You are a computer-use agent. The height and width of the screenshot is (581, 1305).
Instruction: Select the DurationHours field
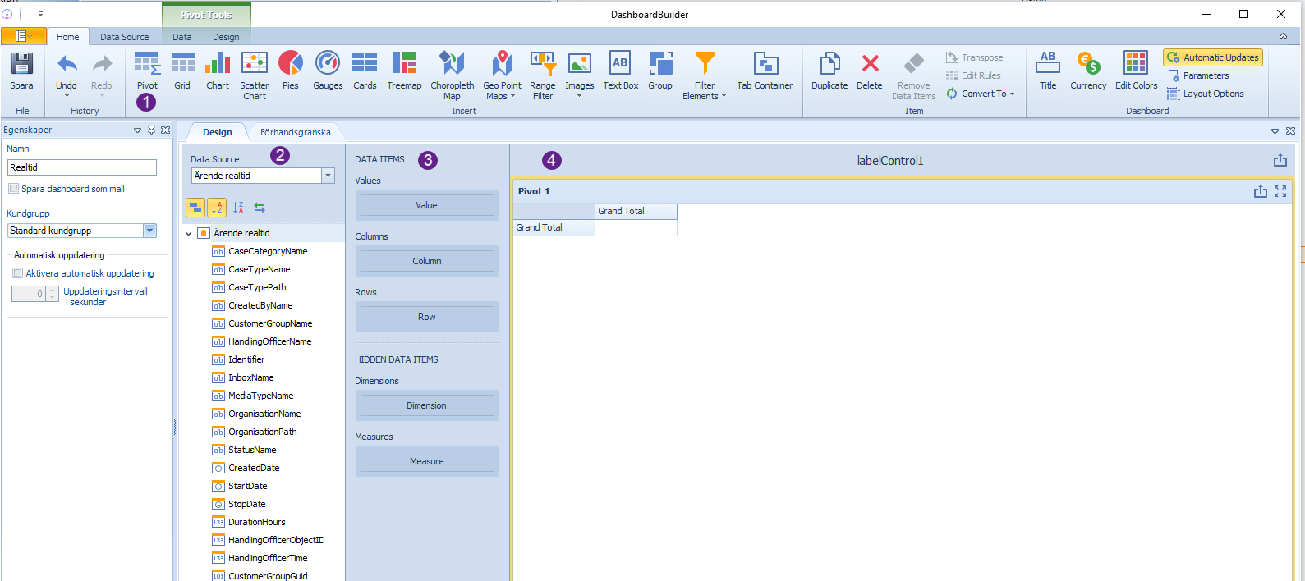point(257,522)
